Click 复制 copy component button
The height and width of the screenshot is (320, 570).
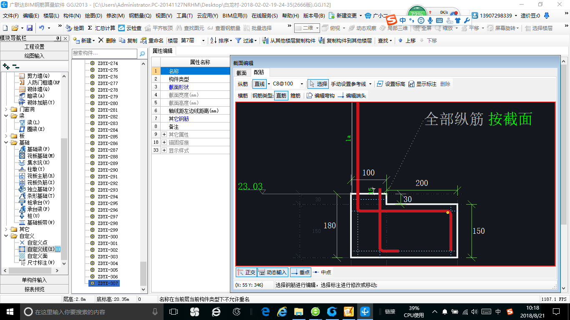coord(128,40)
